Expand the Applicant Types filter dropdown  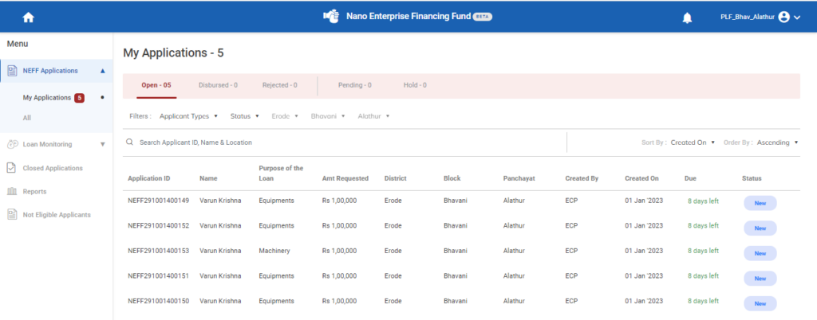tap(188, 116)
